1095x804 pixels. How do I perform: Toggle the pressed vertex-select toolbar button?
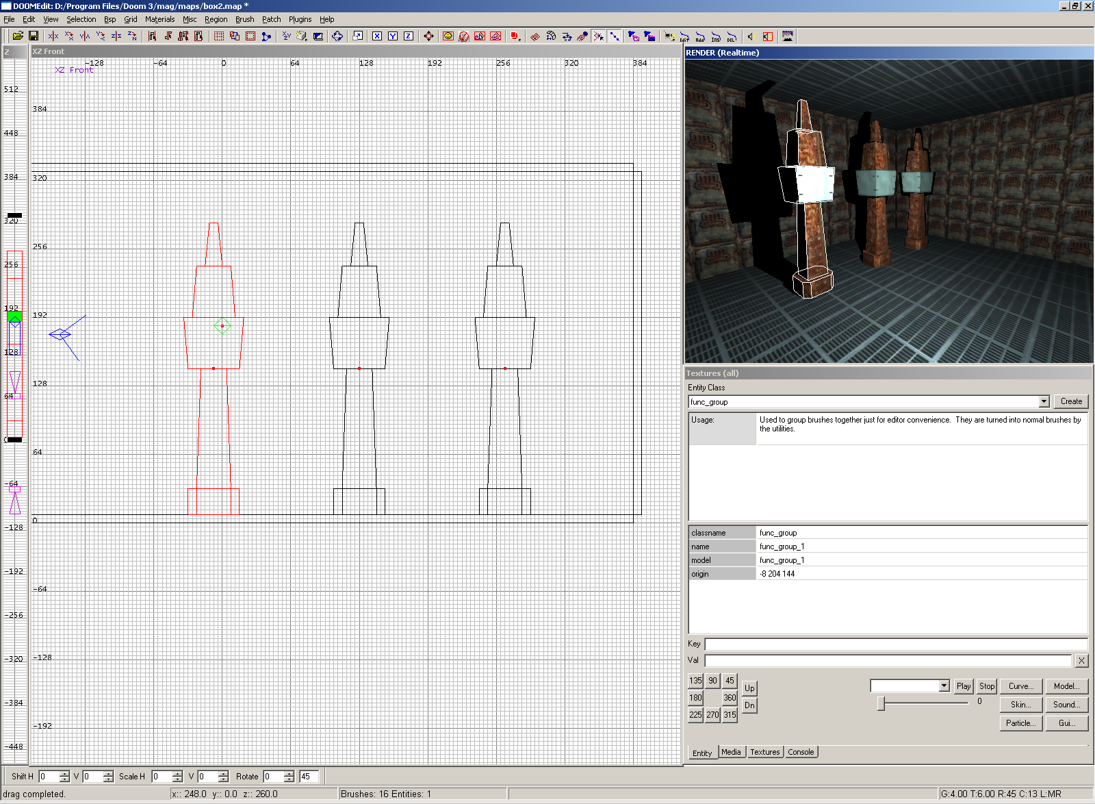599,36
